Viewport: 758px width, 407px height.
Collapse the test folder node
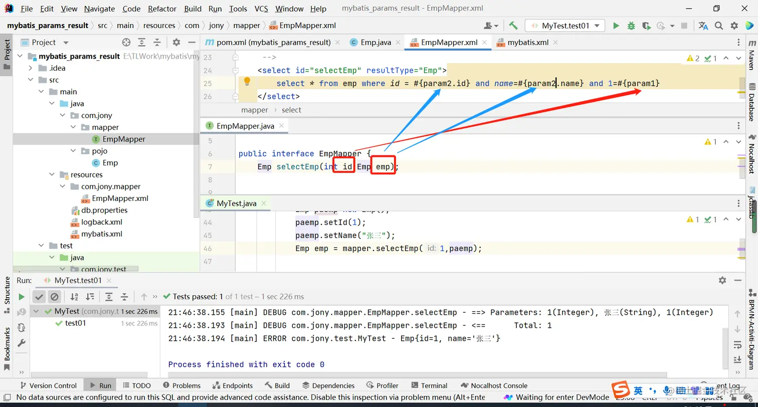point(41,246)
